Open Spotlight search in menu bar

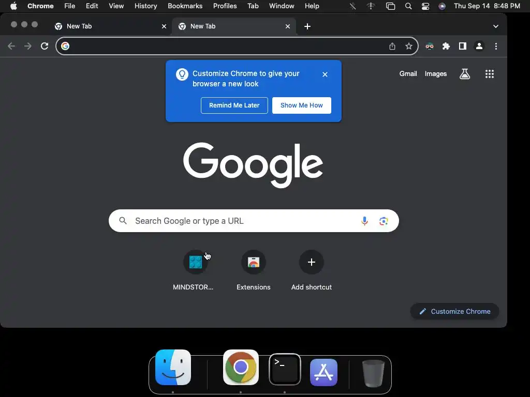pyautogui.click(x=408, y=6)
